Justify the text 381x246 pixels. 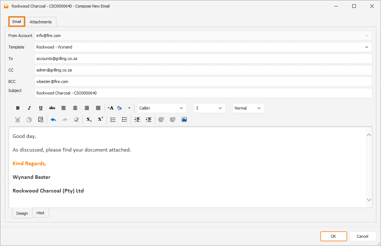(98, 108)
